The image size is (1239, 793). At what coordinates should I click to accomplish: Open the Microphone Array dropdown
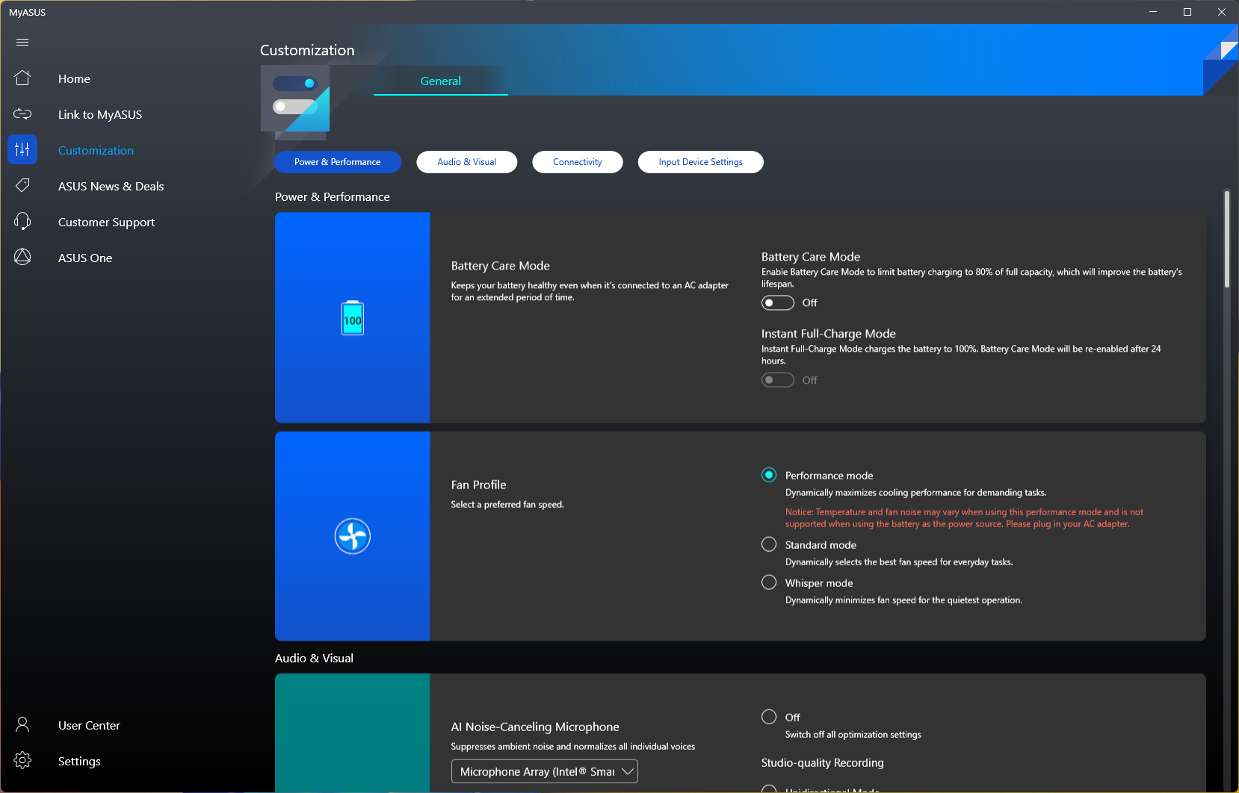click(x=545, y=771)
